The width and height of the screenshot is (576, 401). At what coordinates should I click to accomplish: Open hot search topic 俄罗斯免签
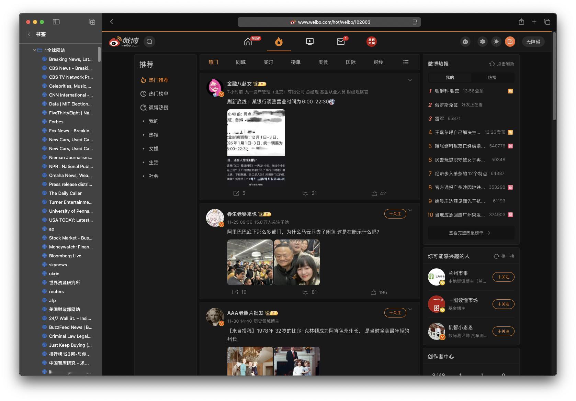(x=446, y=105)
